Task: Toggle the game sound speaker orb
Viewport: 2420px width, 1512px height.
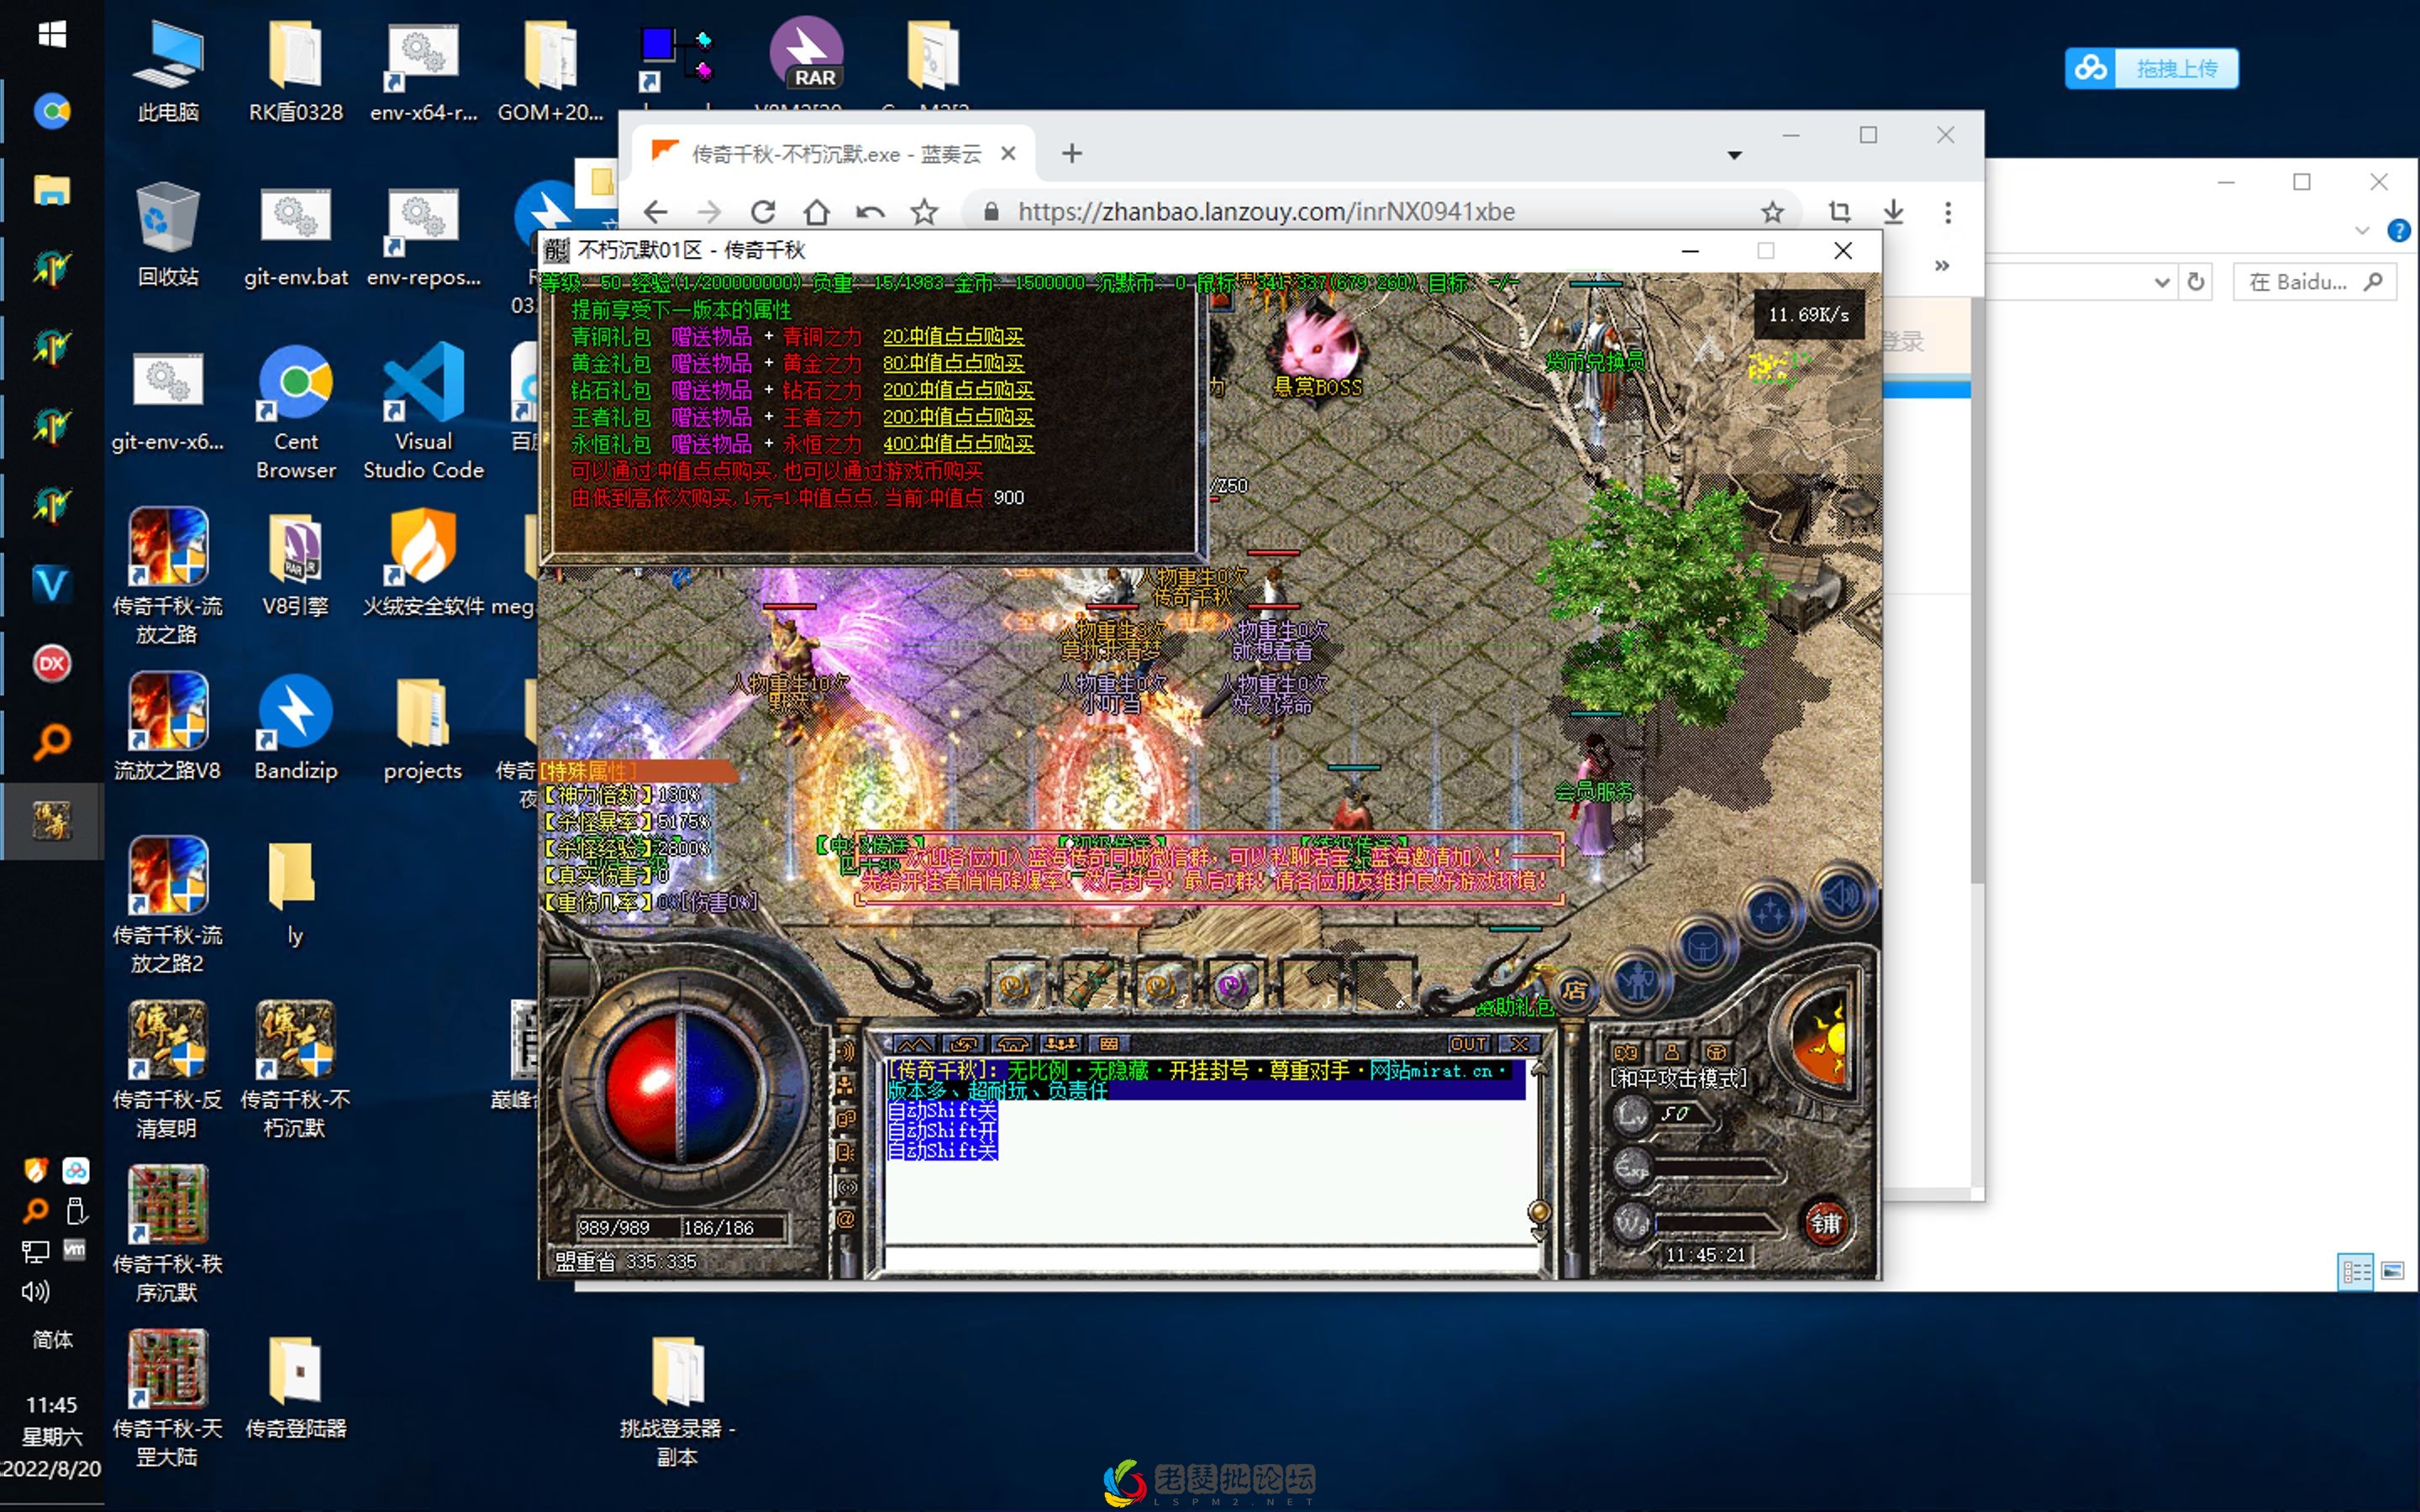Action: pyautogui.click(x=1842, y=897)
